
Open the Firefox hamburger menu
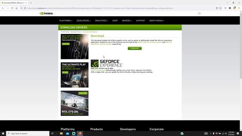click(239, 8)
